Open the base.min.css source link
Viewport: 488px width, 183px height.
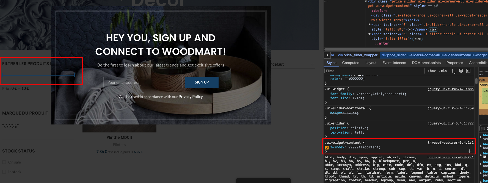(x=451, y=157)
